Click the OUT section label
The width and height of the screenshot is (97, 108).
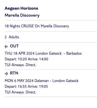coord(14,46)
